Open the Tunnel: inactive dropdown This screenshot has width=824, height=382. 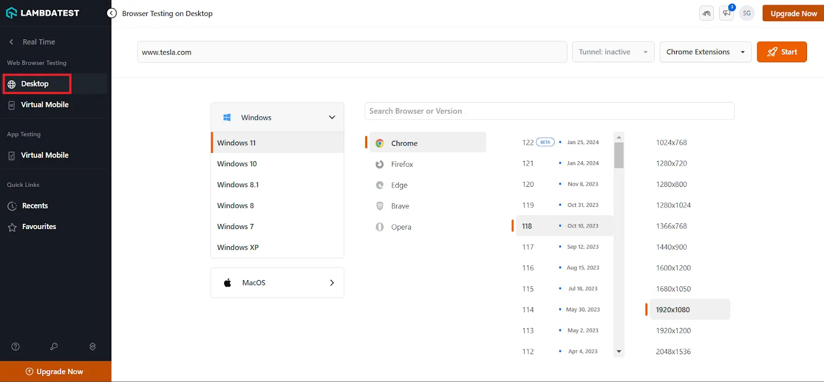[x=613, y=52]
